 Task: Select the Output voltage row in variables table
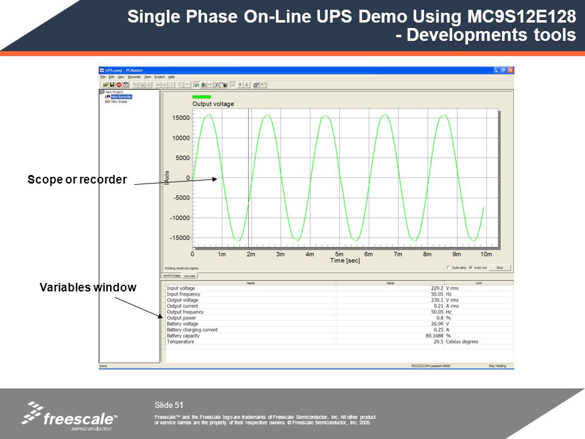[x=339, y=300]
